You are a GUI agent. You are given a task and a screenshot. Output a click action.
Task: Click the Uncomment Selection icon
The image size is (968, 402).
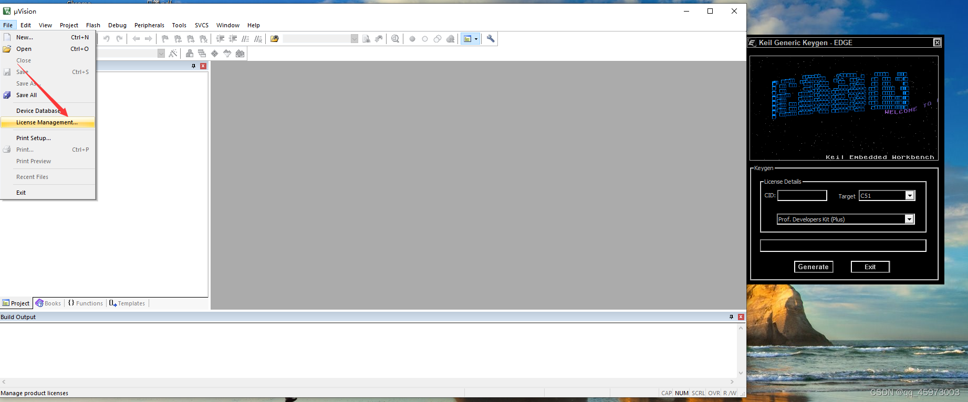[258, 39]
